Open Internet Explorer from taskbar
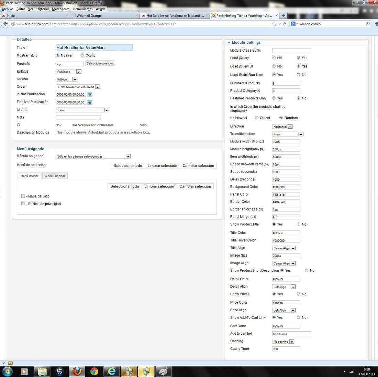This screenshot has height=377, width=378. tap(111, 371)
